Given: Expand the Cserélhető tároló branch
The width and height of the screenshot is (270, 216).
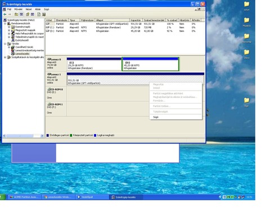Looking at the screenshot, I should pyautogui.click(x=9, y=47).
